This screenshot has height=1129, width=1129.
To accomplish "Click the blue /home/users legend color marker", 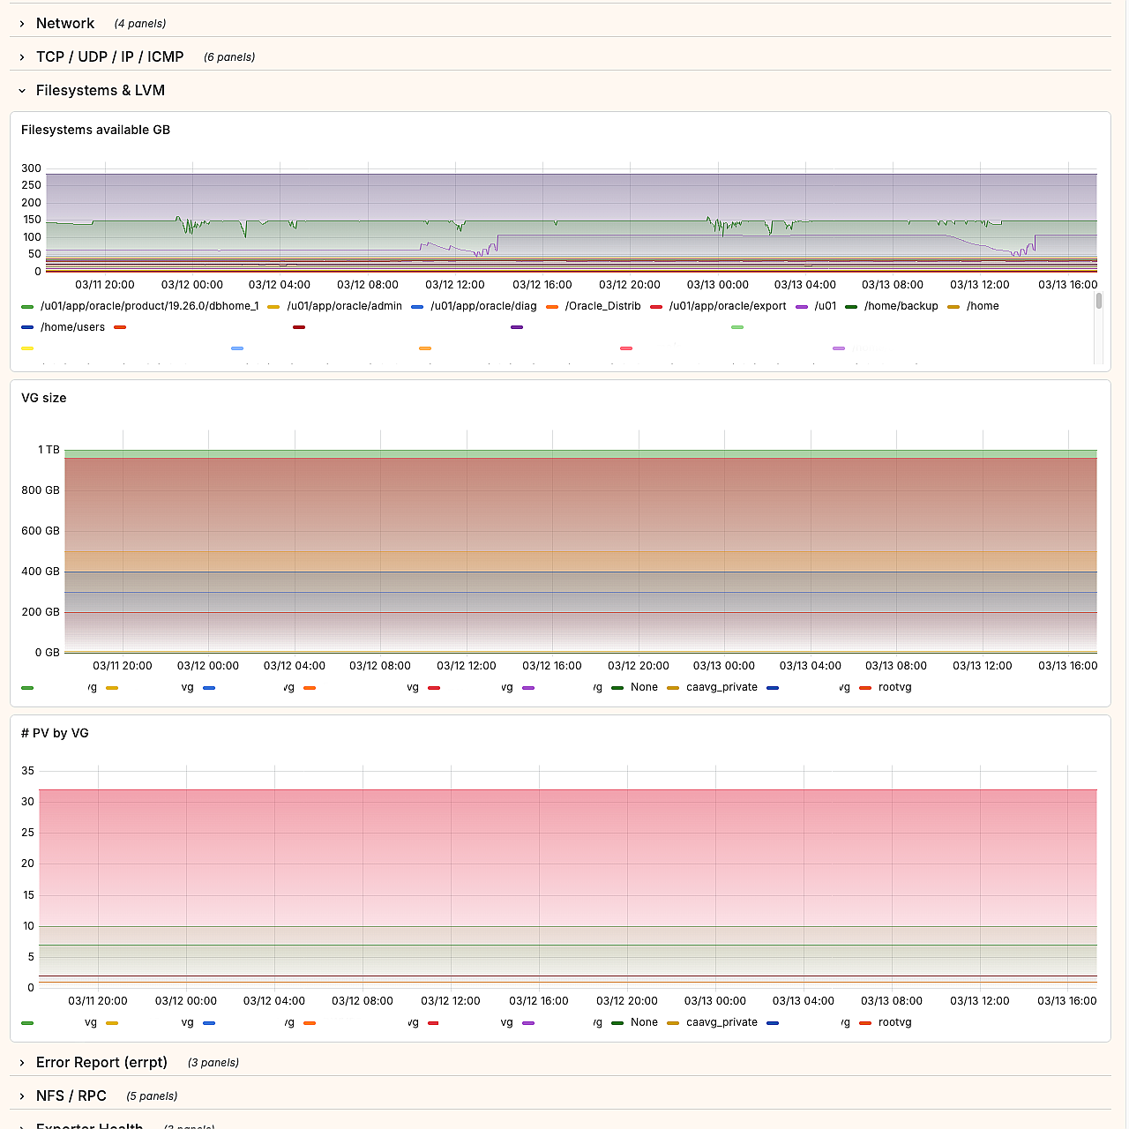I will 27,328.
